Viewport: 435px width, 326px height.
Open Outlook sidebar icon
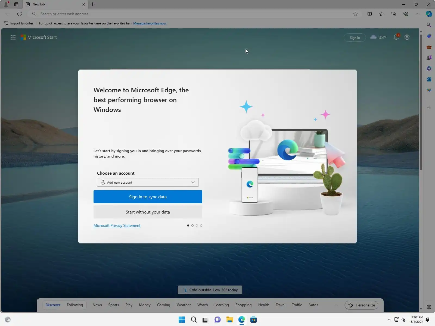(429, 79)
